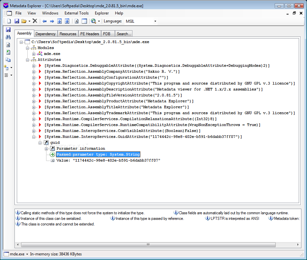
Task: Switch to the PE Headers tab
Action: coord(90,34)
